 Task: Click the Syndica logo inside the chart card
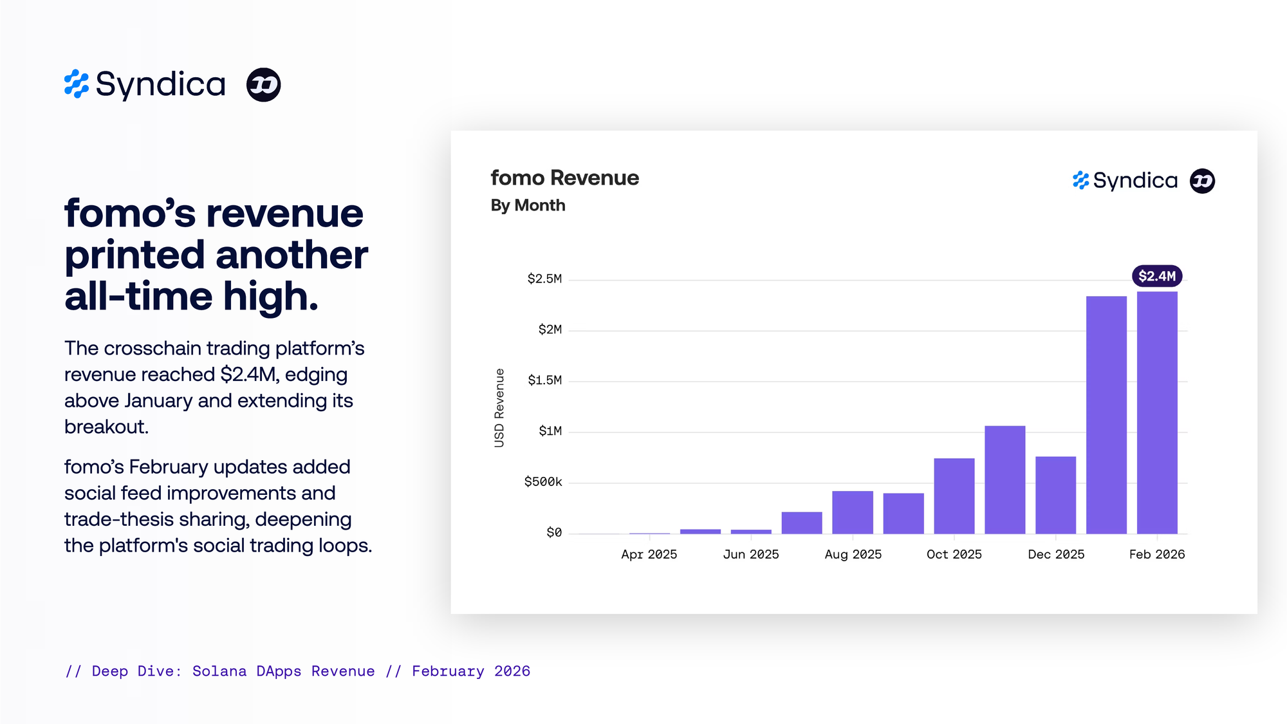click(x=1125, y=181)
